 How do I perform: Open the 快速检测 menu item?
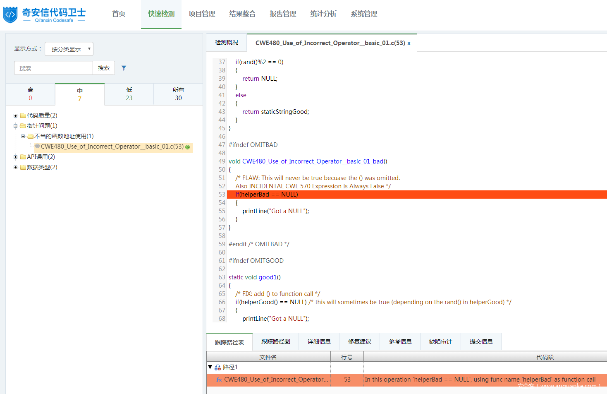coord(161,14)
